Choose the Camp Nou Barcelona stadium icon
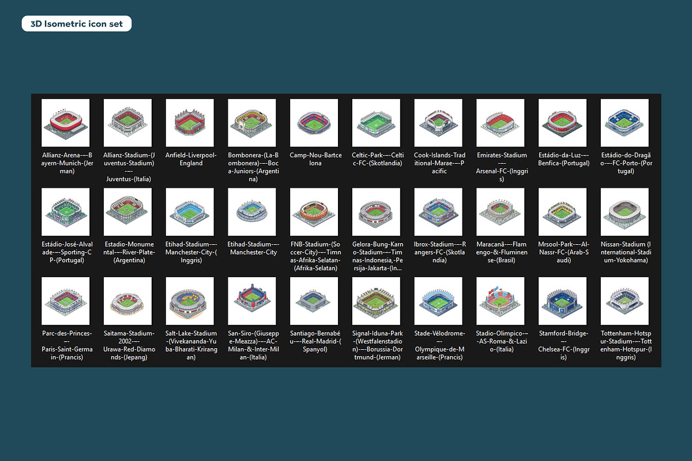The image size is (692, 461). 314,123
